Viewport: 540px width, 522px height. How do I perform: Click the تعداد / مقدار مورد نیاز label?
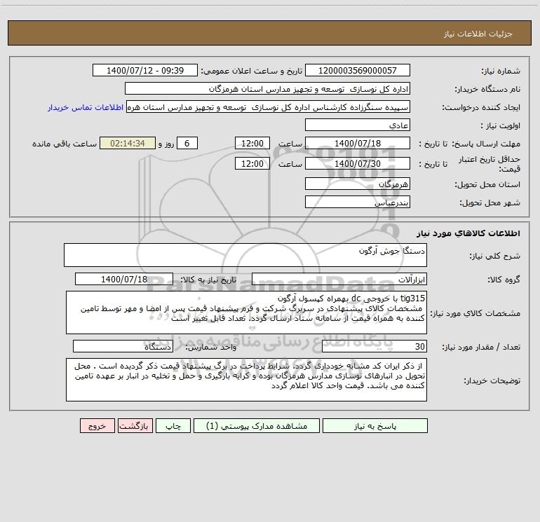click(481, 348)
